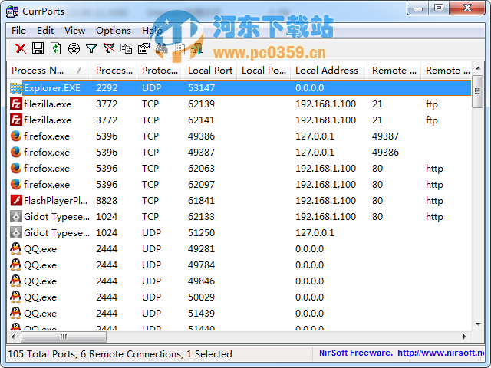
Task: Click the QQ penguin icon on port 51439 row
Action: [x=16, y=314]
